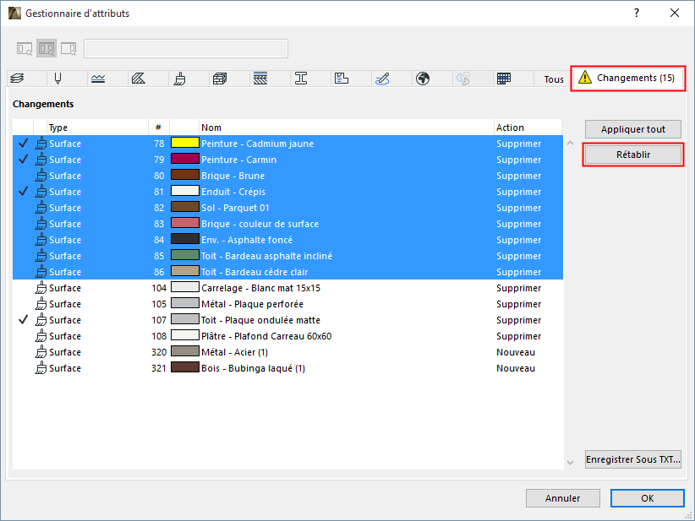695x521 pixels.
Task: Check the box for Métal - Acier (1)
Action: tap(23, 352)
